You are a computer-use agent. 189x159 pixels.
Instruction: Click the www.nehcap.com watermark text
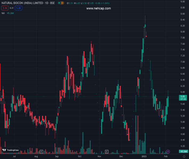coord(98,8)
